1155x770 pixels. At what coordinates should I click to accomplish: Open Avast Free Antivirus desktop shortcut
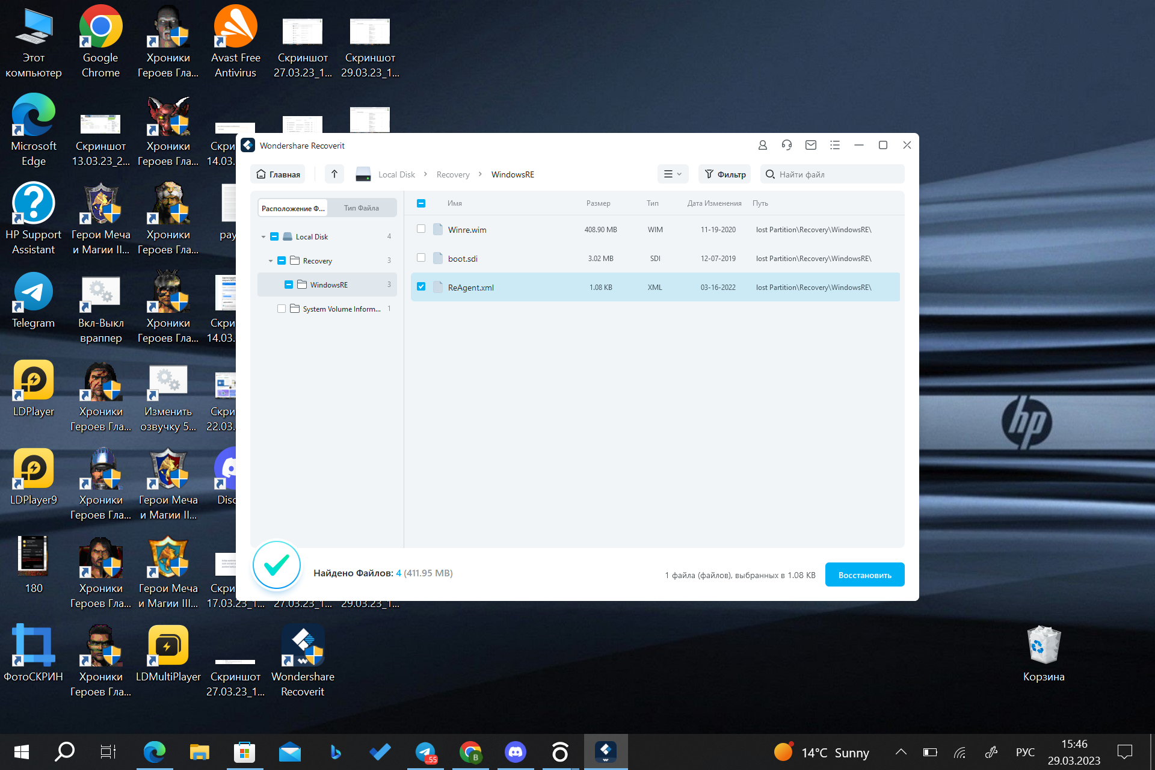pos(235,42)
